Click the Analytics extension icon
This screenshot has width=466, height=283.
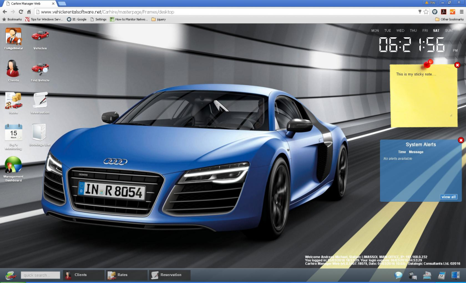tap(452, 12)
